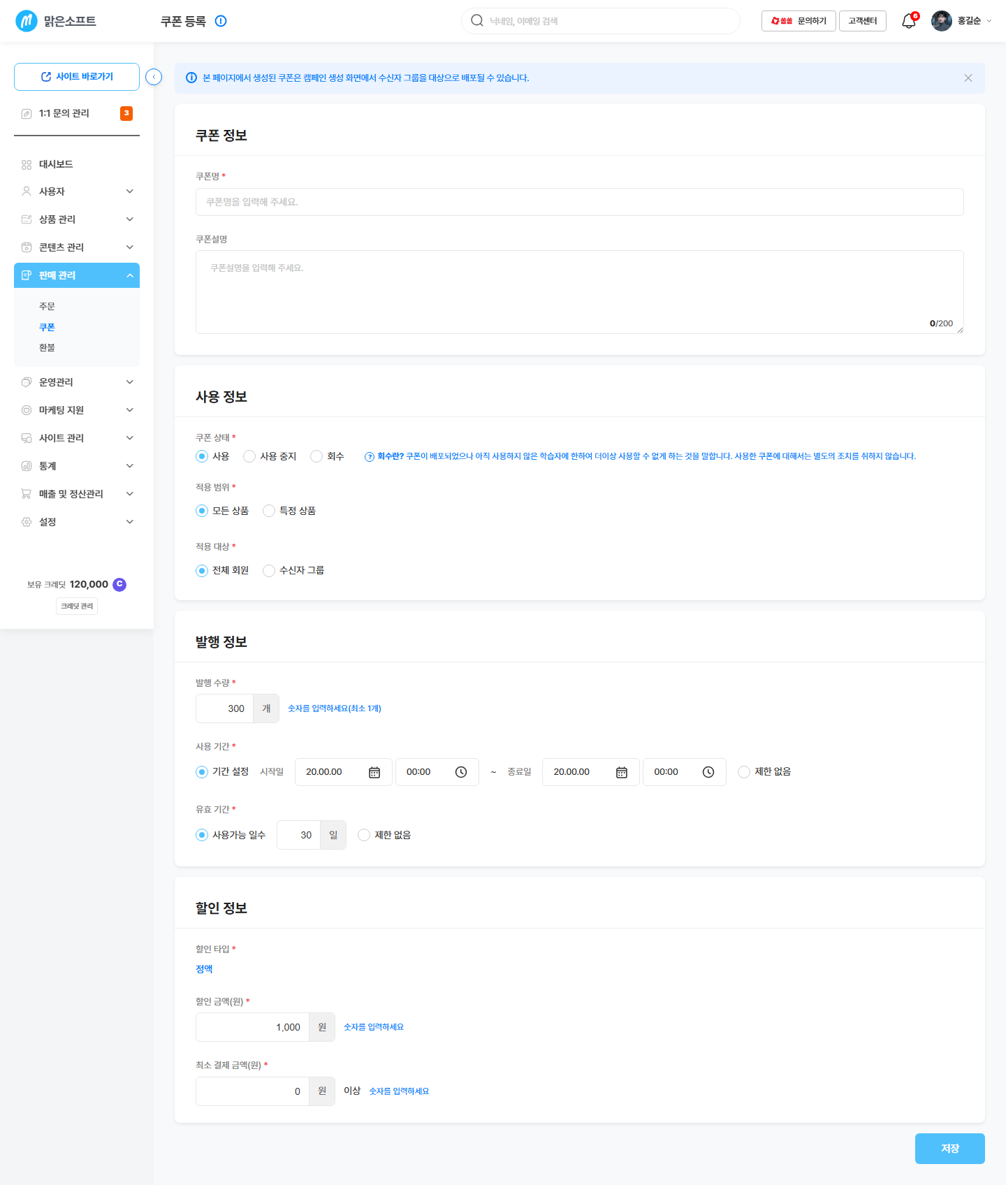Click the 사용자 person icon
This screenshot has height=1185, width=1006.
tap(27, 191)
